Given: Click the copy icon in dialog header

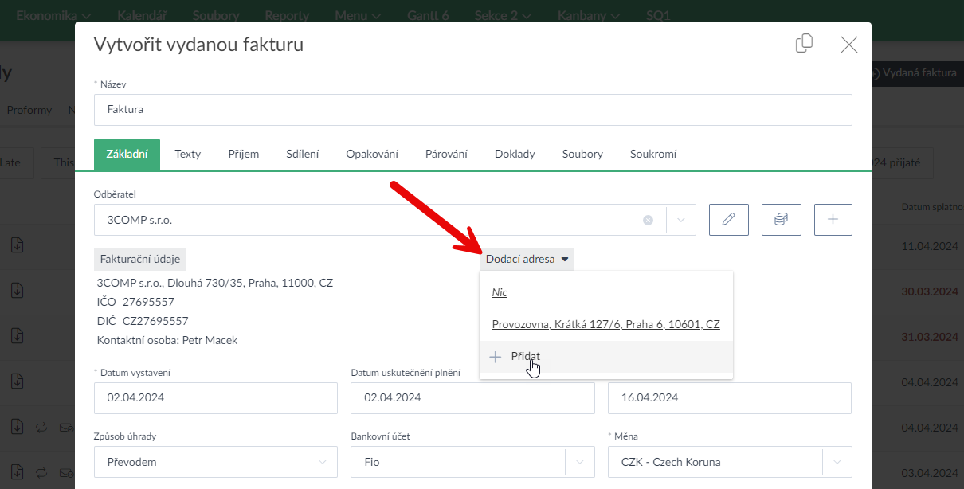Looking at the screenshot, I should pyautogui.click(x=804, y=44).
